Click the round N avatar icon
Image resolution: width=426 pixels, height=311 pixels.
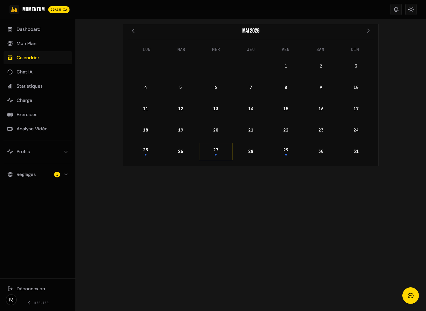(11, 300)
